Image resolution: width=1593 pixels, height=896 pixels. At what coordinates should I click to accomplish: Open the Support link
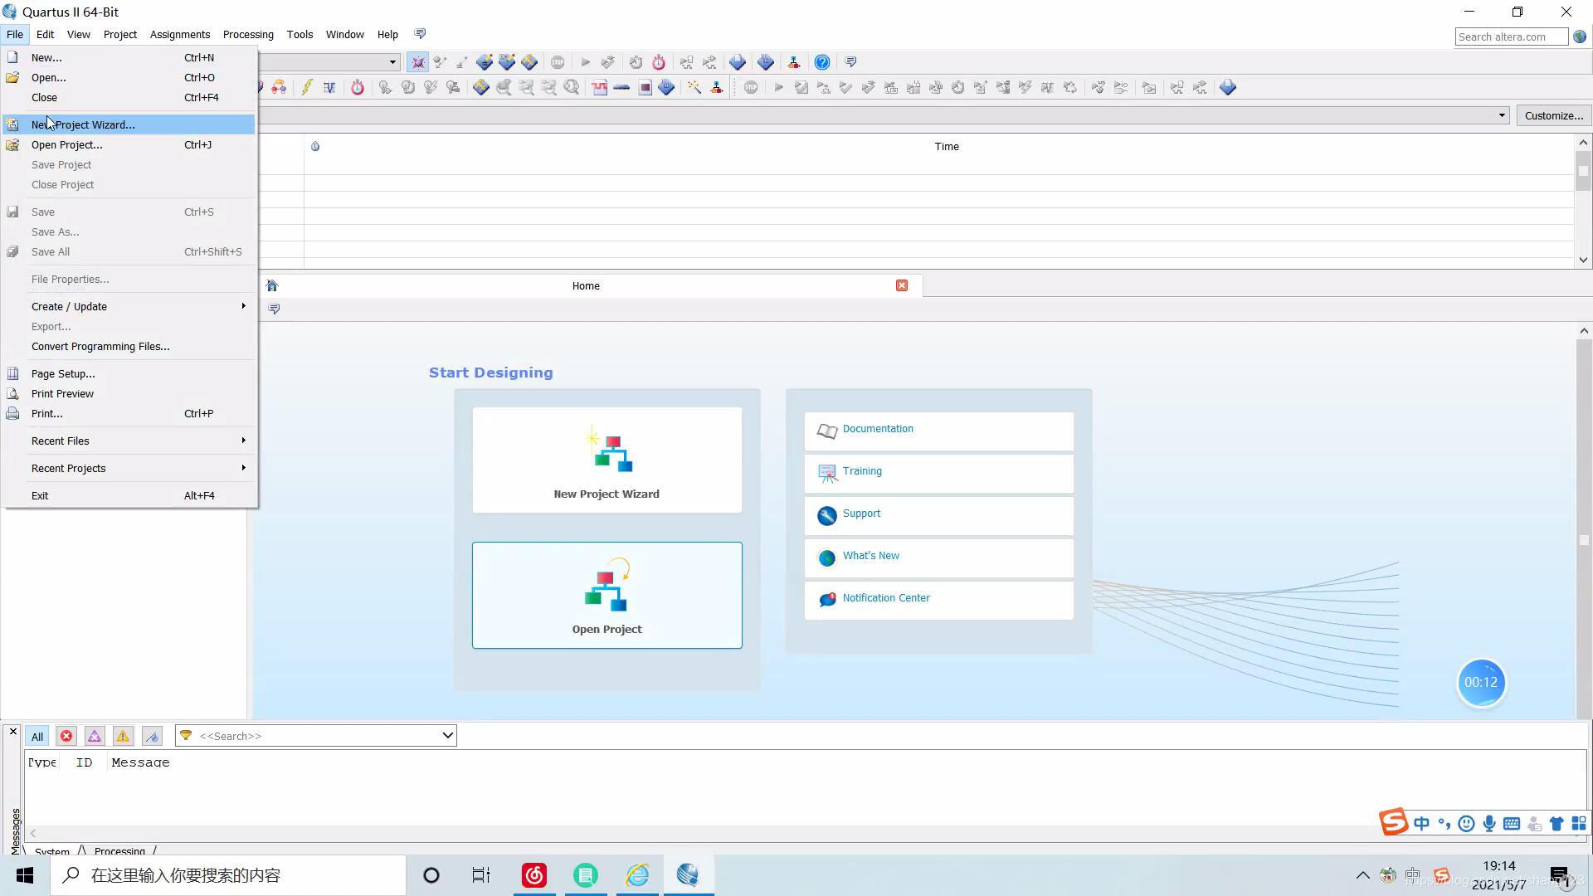[x=861, y=514]
